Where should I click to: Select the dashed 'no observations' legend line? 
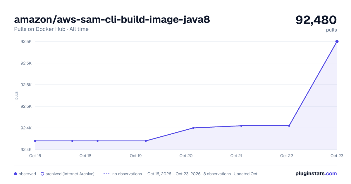[106, 174]
